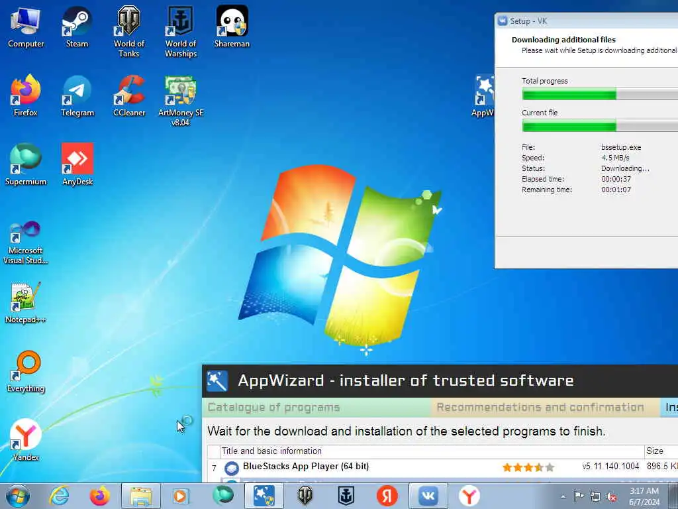678x509 pixels.
Task: Click the Downloading... status text
Action: pos(625,168)
